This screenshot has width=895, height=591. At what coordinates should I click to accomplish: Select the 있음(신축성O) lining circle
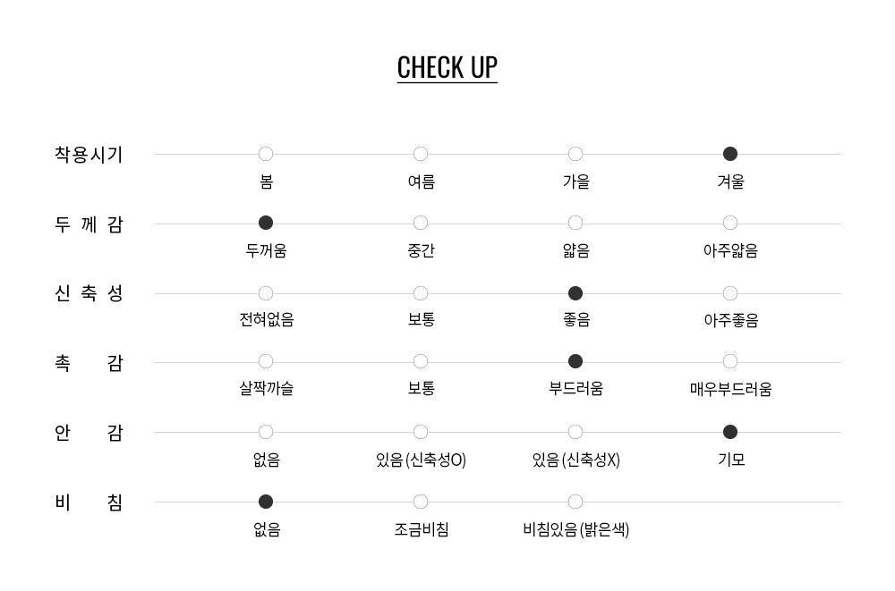pos(421,432)
